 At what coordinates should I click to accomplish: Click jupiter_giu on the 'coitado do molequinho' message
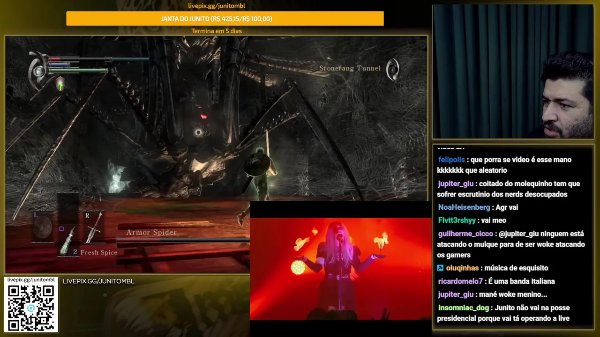[x=456, y=184]
